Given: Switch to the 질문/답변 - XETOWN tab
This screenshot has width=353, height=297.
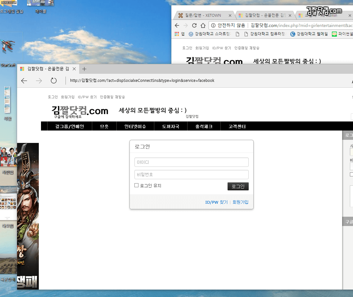Looking at the screenshot, I should pos(202,15).
